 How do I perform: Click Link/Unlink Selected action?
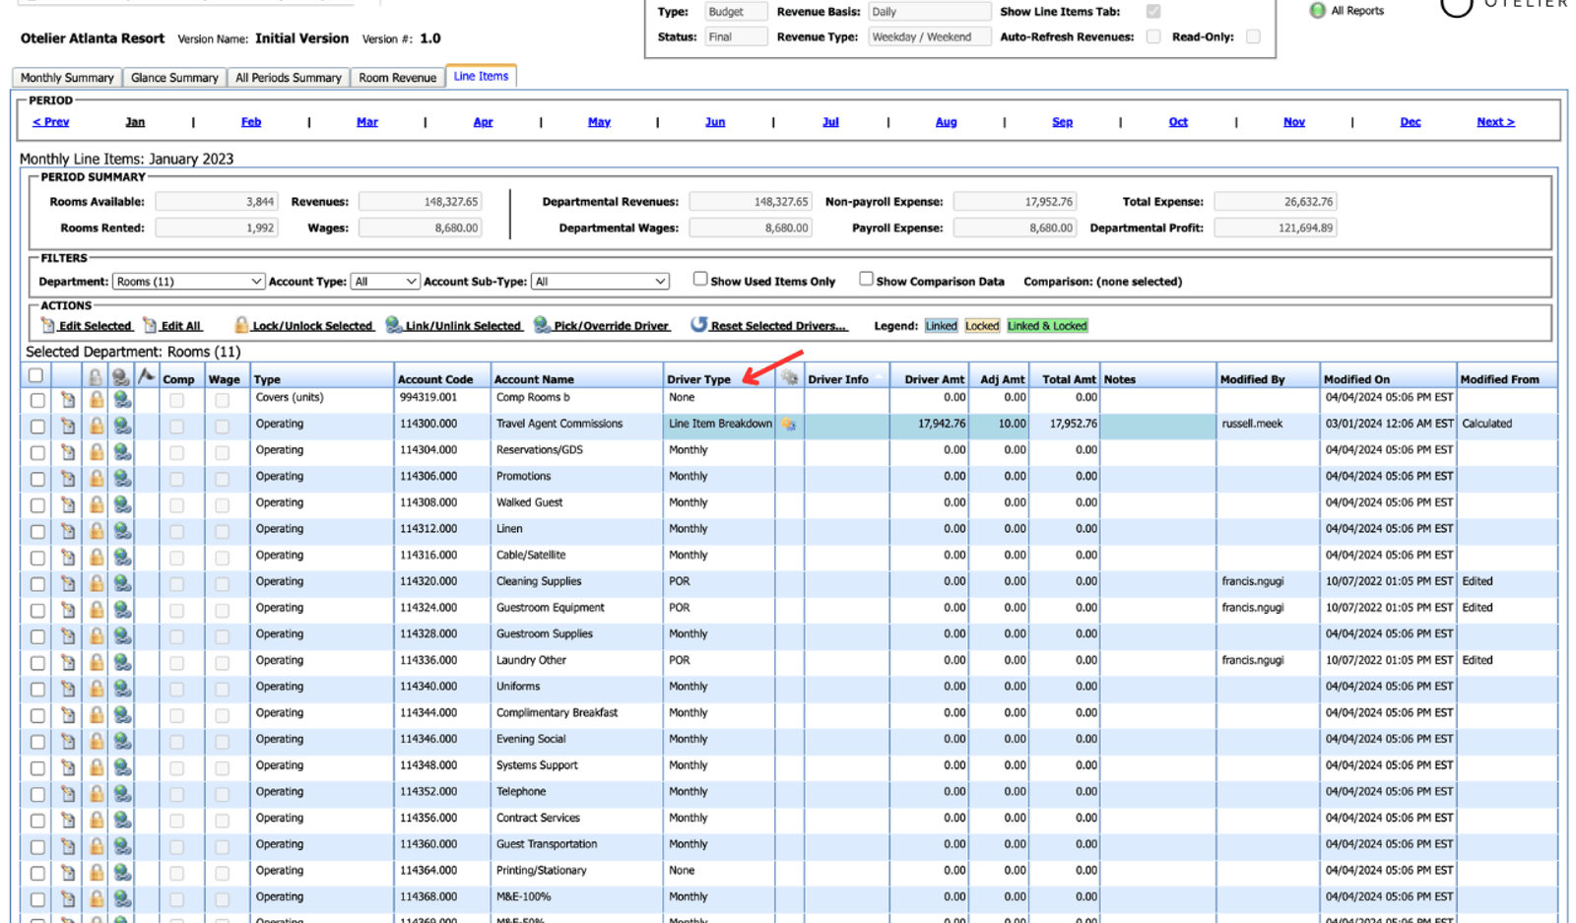(x=453, y=325)
